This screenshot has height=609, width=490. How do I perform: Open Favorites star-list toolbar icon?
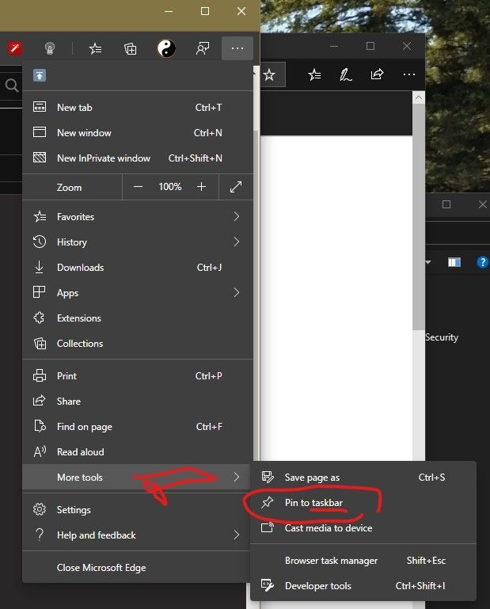pyautogui.click(x=95, y=49)
